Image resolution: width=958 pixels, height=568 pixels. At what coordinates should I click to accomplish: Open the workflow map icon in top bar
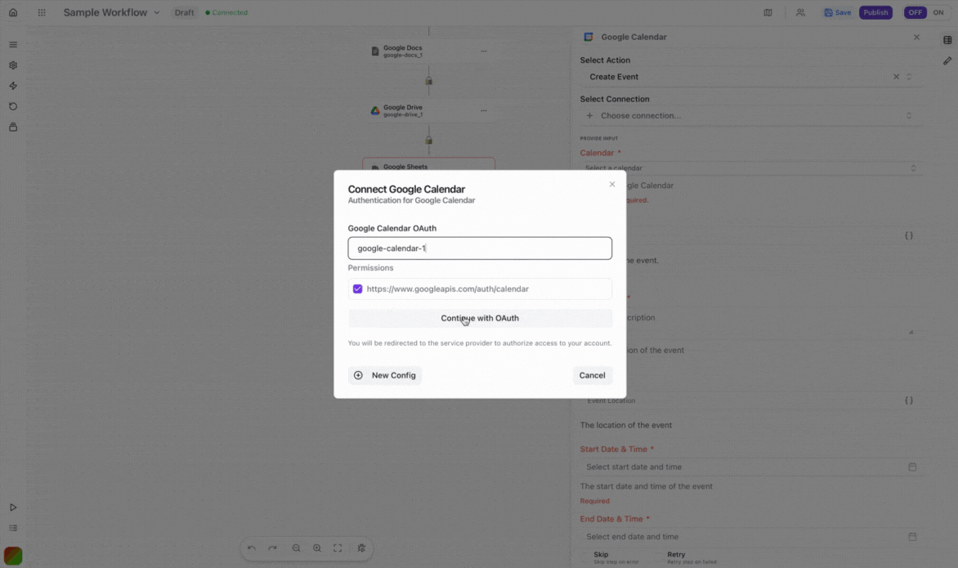click(767, 12)
